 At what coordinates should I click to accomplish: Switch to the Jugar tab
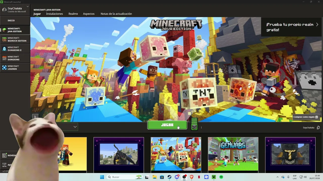click(37, 14)
